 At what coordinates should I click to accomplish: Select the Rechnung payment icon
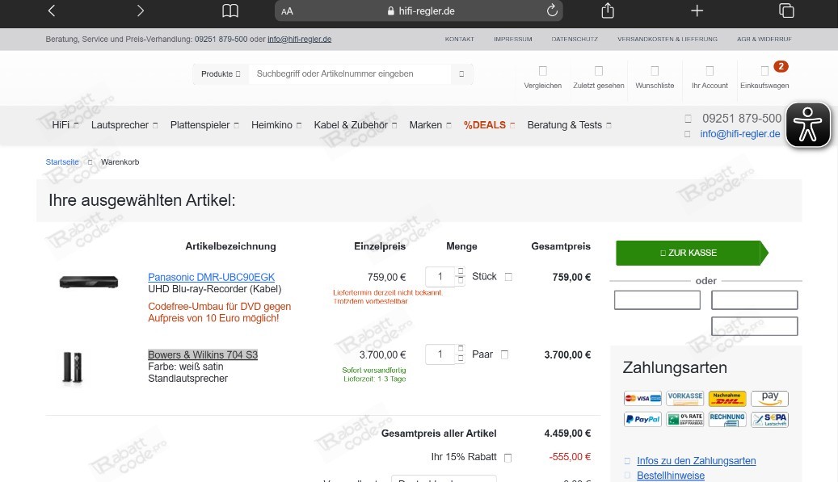click(726, 419)
